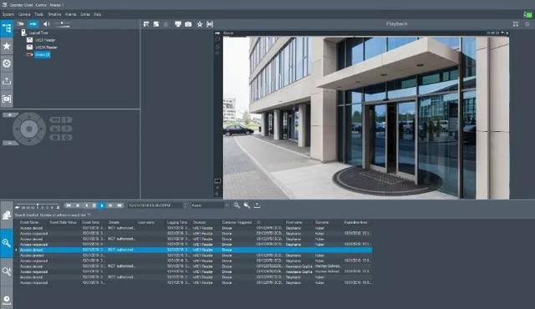The height and width of the screenshot is (309, 535).
Task: Click the first image pane toolbar icon
Action: coord(146,24)
